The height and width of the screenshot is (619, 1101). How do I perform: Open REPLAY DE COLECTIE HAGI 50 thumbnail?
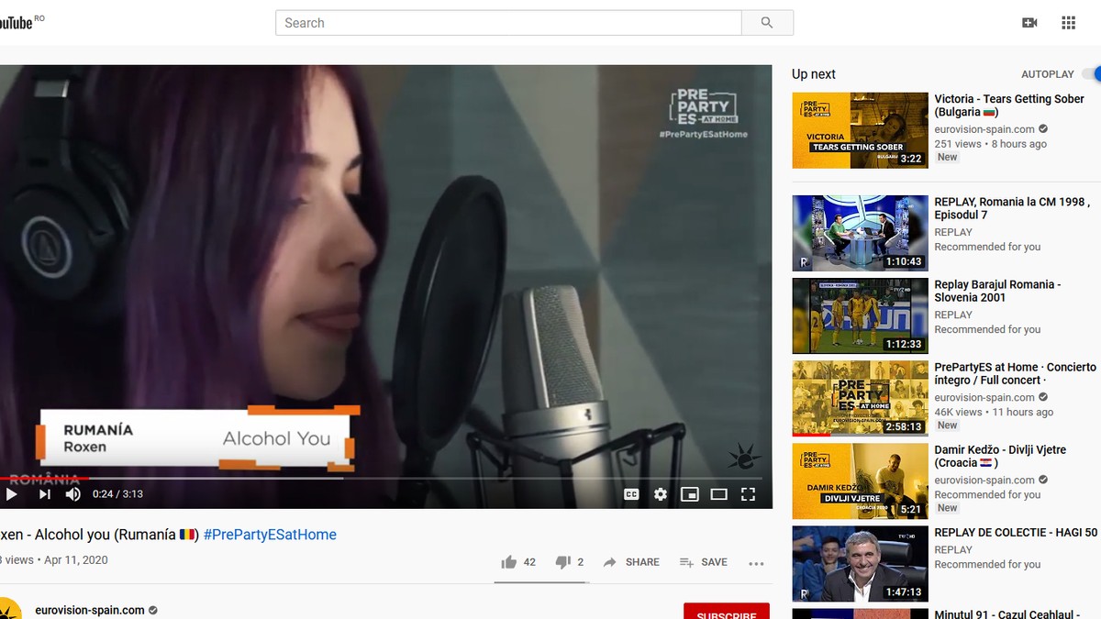tap(860, 563)
